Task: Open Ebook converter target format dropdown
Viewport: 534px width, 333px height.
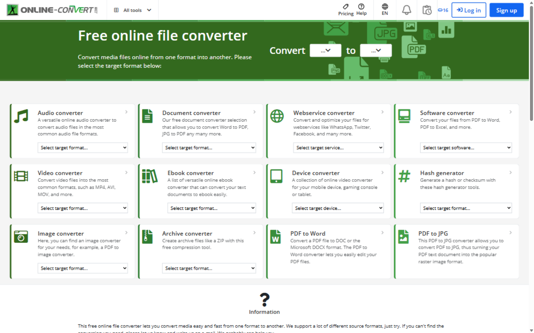Action: (x=212, y=208)
